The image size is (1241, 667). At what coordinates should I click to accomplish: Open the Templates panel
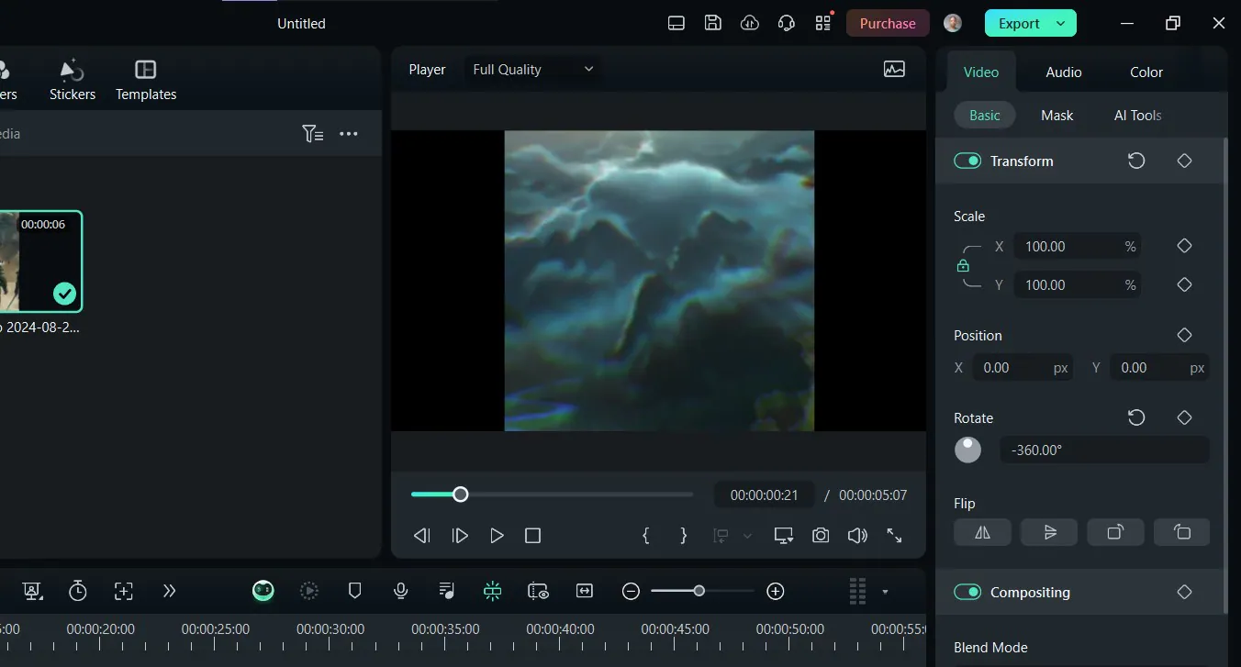click(146, 80)
